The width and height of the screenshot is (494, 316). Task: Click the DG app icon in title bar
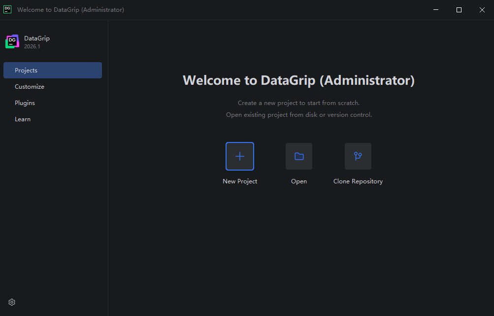coord(7,9)
